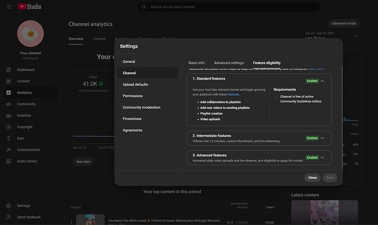Viewport: 378px width, 225px height.
Task: Switch to the Advanced settings tab
Action: pyautogui.click(x=229, y=63)
